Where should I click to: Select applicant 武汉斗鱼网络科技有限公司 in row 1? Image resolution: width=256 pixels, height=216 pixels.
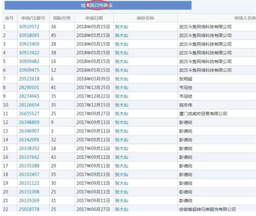coord(205,27)
